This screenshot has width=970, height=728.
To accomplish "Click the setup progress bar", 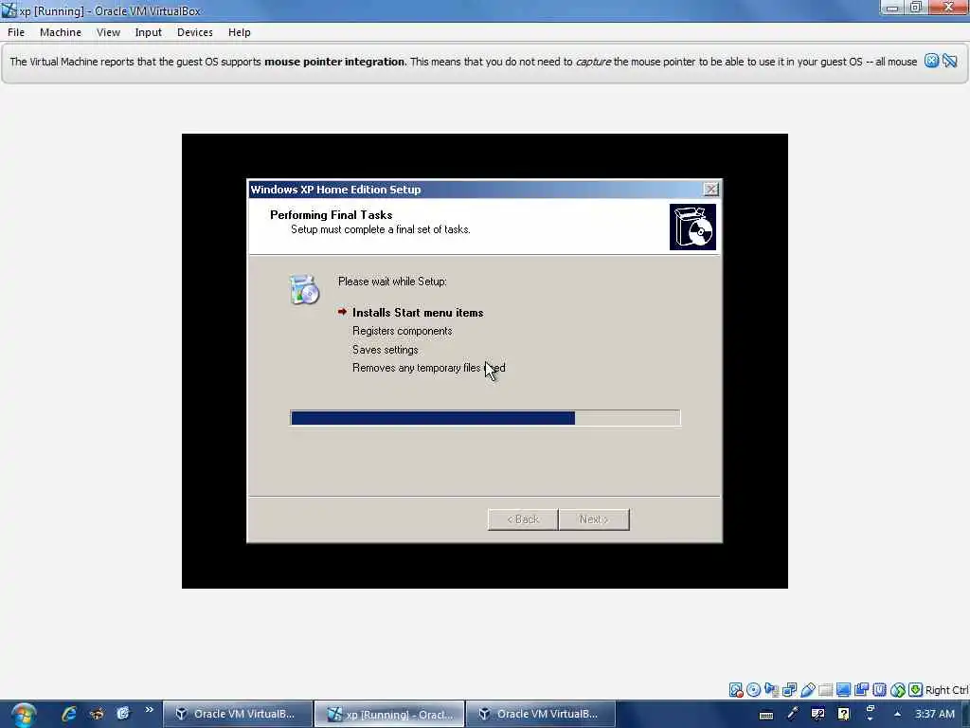I will coord(485,418).
